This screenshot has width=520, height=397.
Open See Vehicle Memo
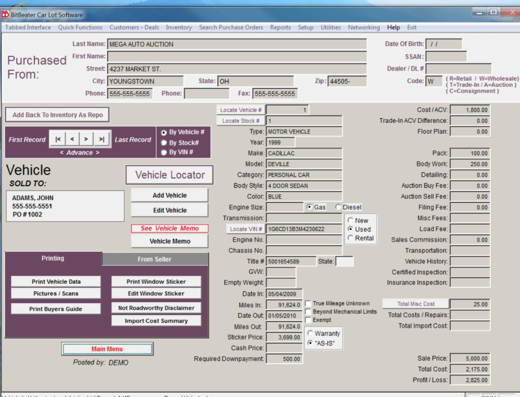coord(170,228)
